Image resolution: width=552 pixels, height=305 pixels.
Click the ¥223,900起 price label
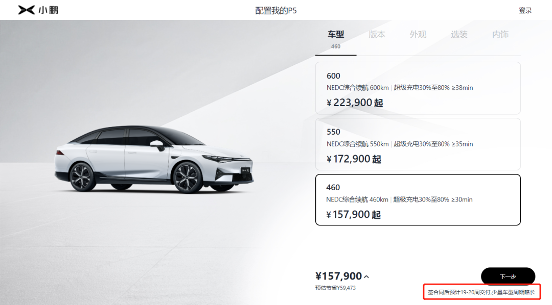(x=355, y=103)
